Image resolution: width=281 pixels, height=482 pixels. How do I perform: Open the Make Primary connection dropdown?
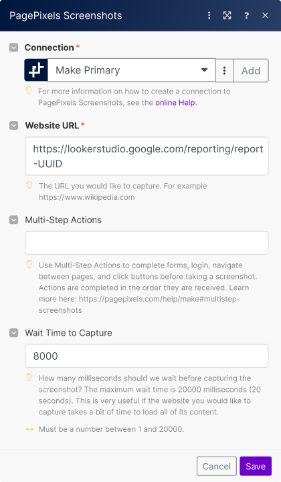(131, 70)
